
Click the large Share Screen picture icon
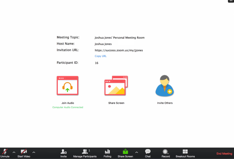pyautogui.click(x=116, y=86)
